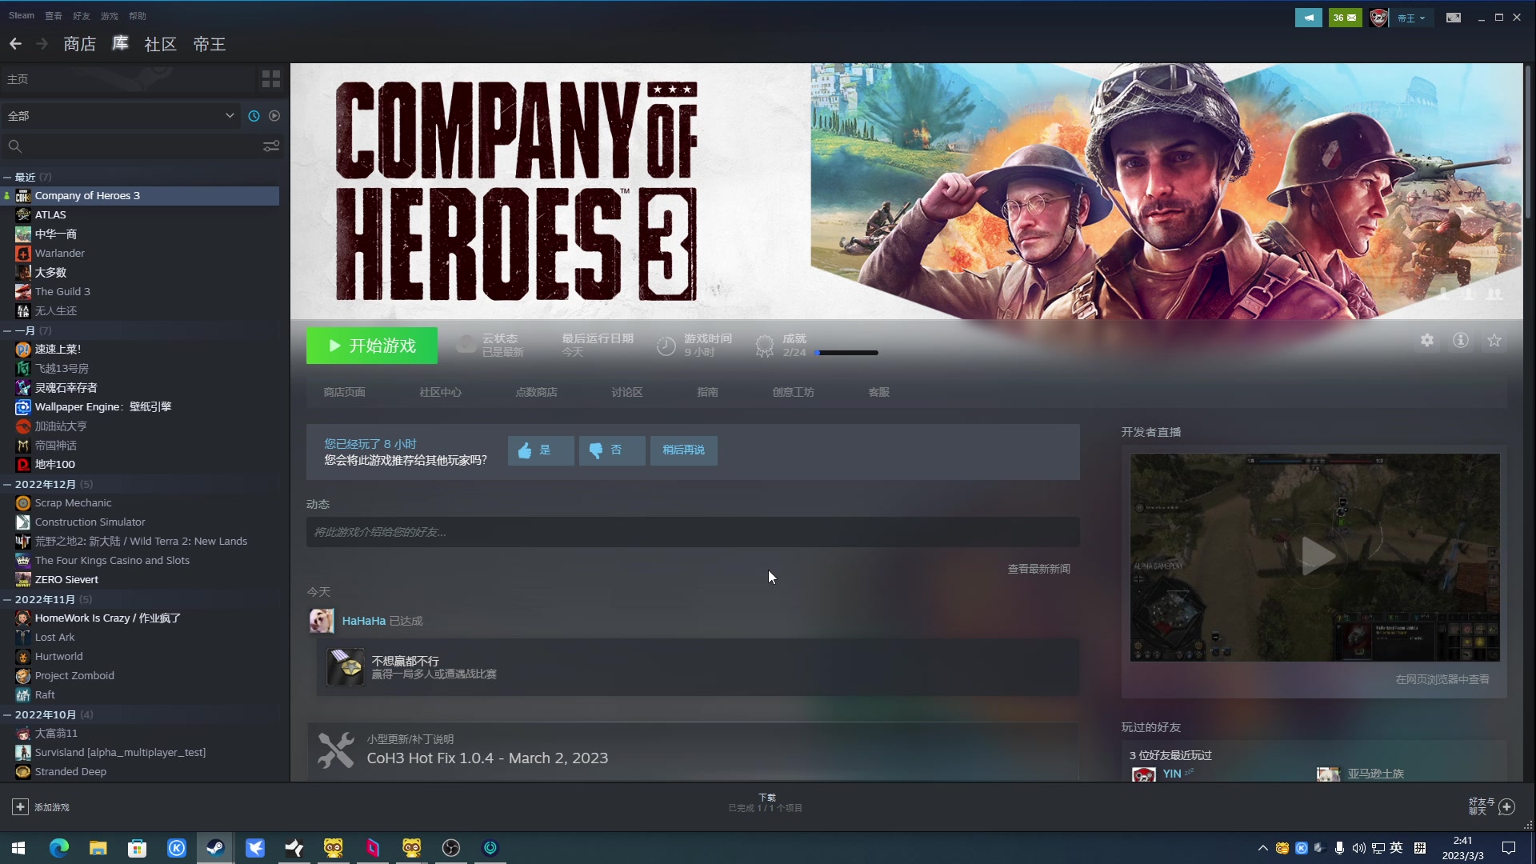Click the volume speaker tray icon
Viewport: 1536px width, 864px height.
click(1358, 848)
